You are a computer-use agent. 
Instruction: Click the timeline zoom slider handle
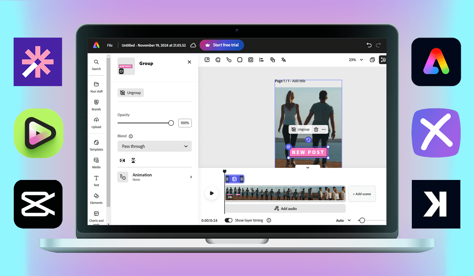click(362, 220)
